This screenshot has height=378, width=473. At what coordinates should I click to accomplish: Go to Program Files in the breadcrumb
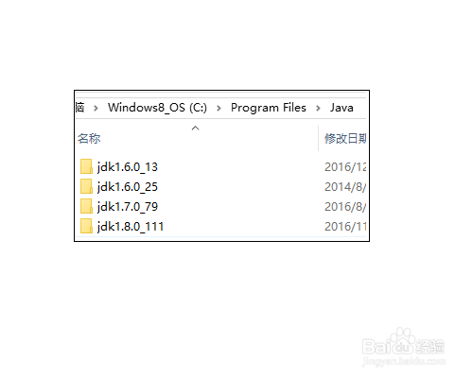pyautogui.click(x=269, y=108)
